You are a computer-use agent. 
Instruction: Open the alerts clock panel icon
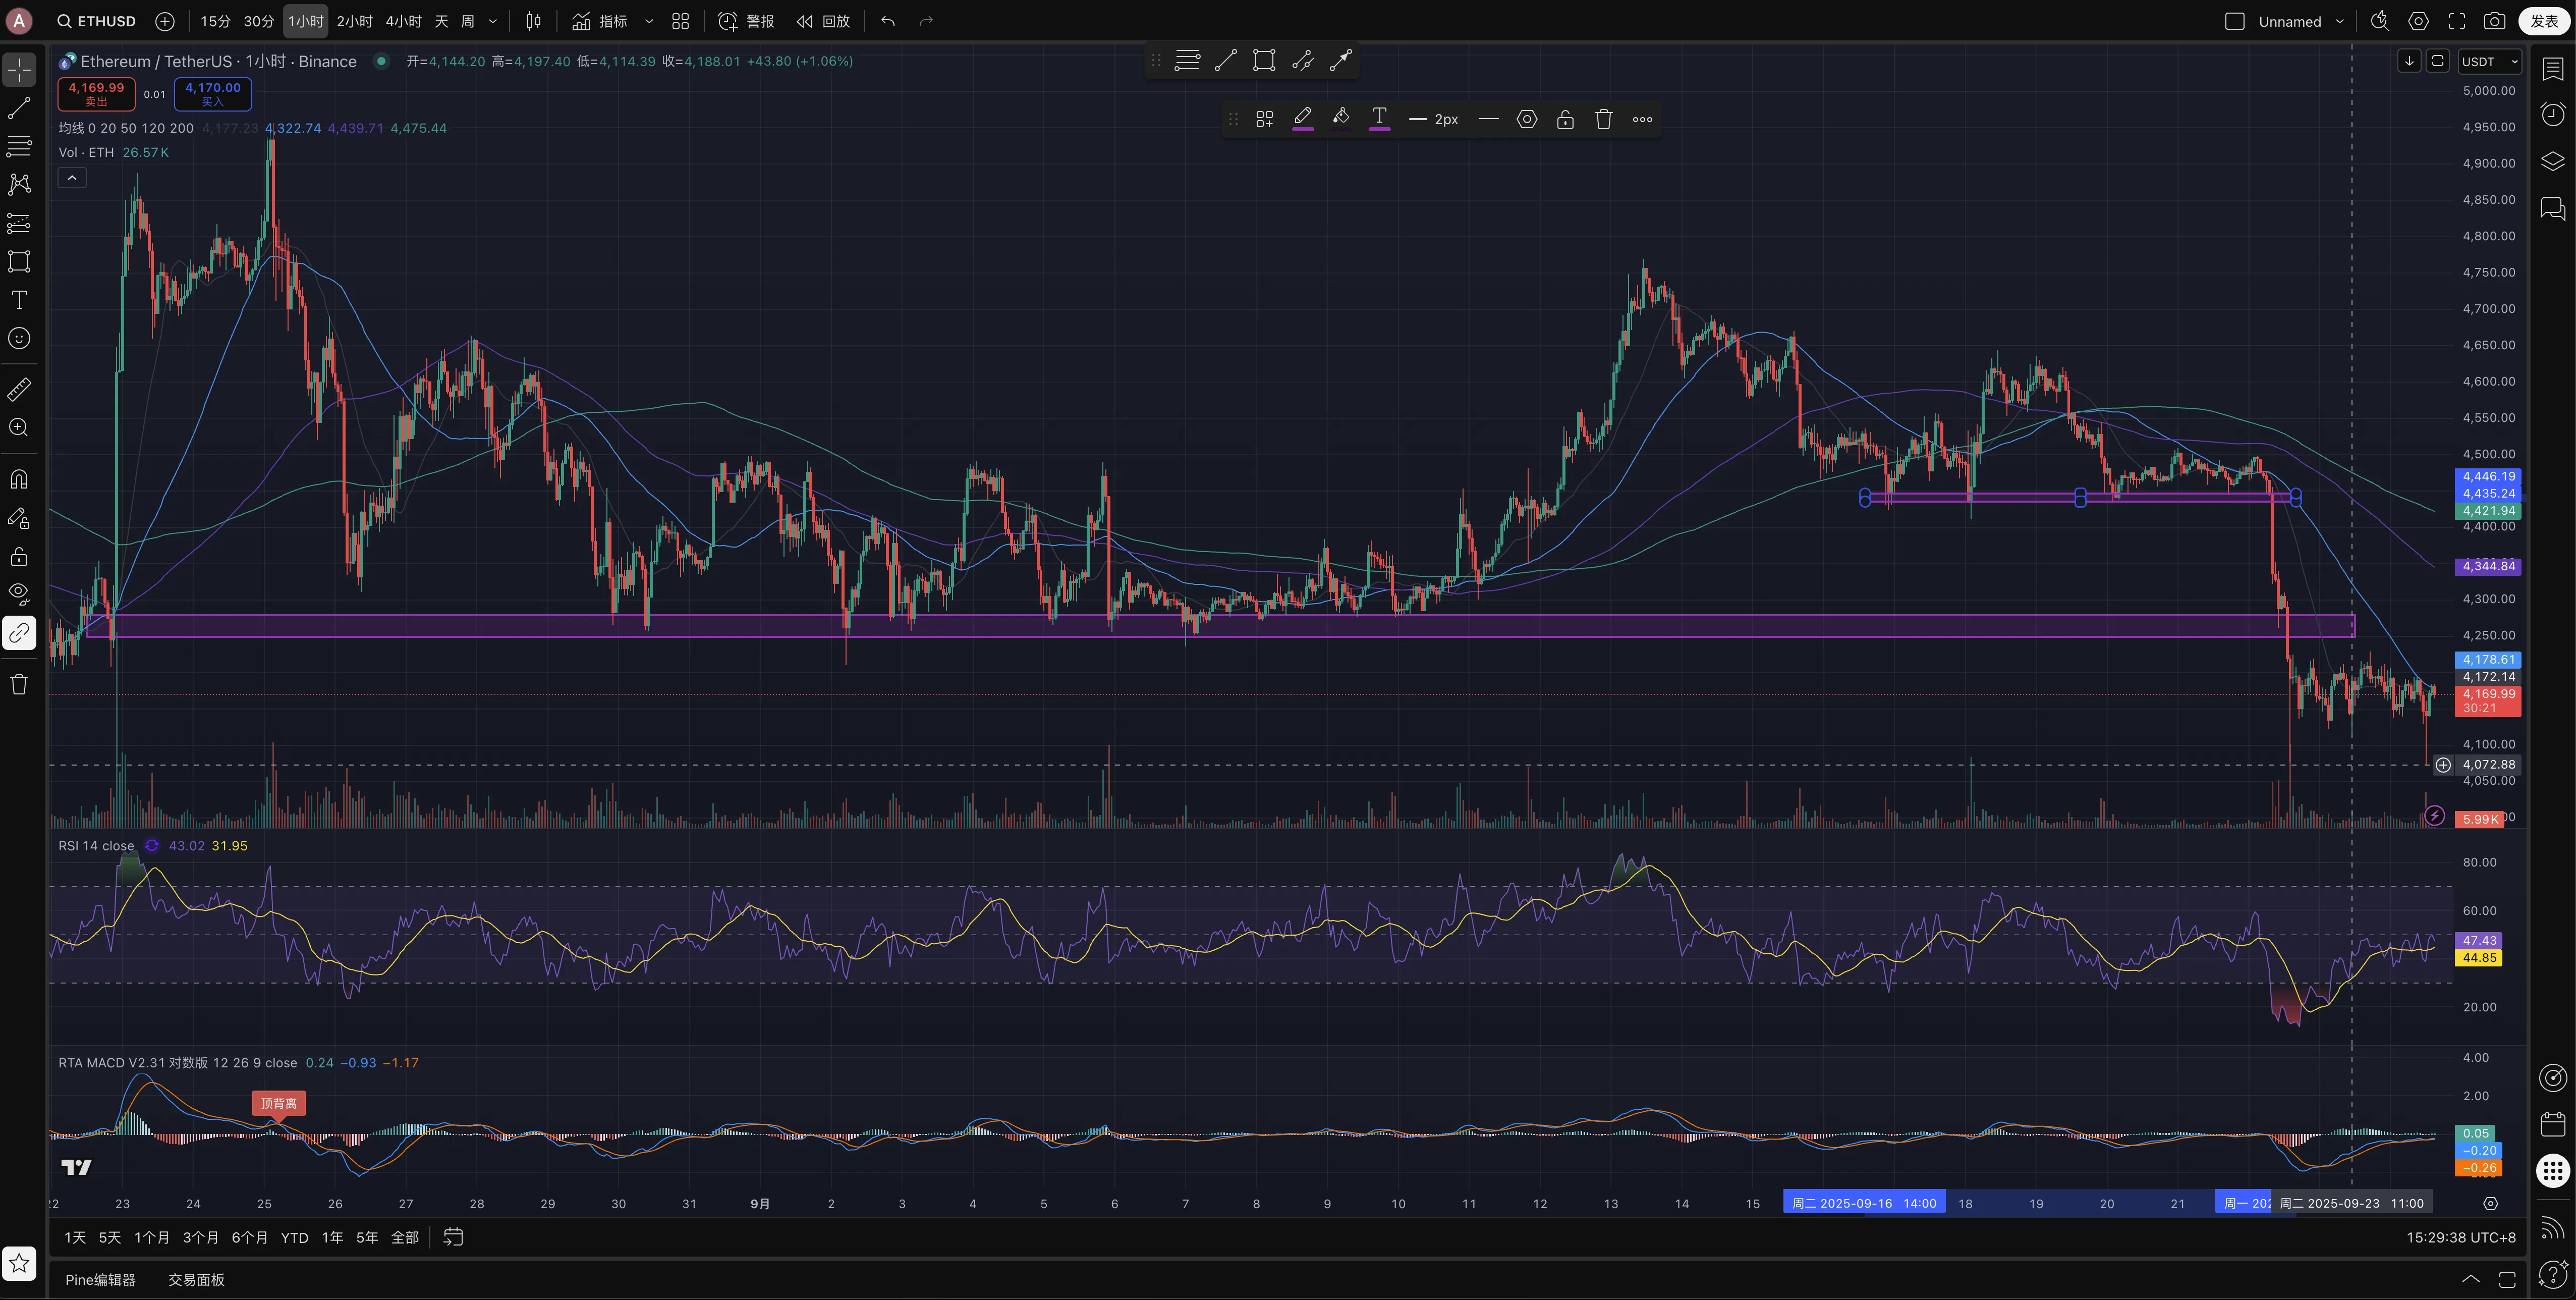coord(2553,114)
